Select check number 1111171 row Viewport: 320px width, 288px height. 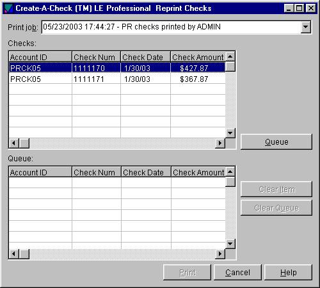point(117,79)
